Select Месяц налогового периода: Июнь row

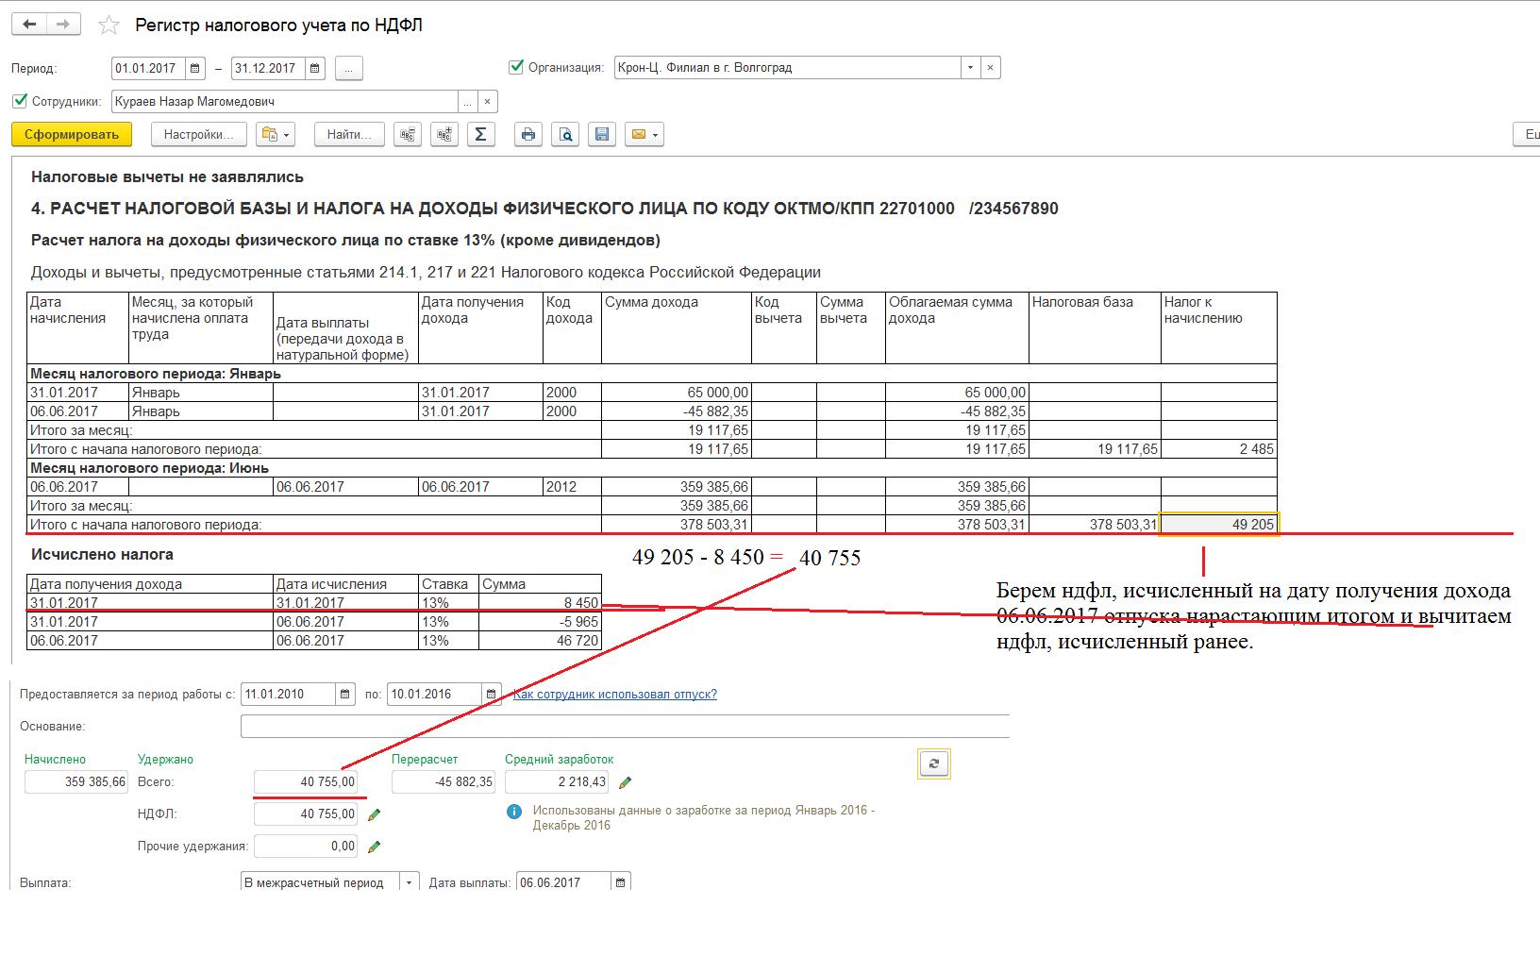coord(652,468)
